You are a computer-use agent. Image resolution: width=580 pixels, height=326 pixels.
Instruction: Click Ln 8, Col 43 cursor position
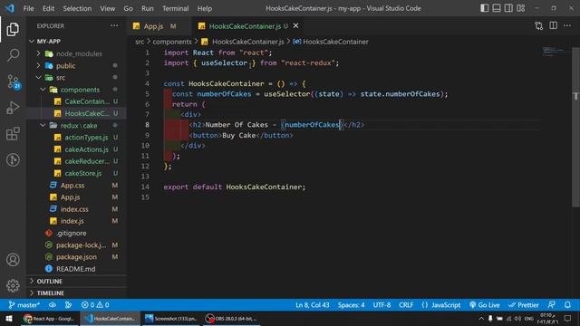click(312, 305)
